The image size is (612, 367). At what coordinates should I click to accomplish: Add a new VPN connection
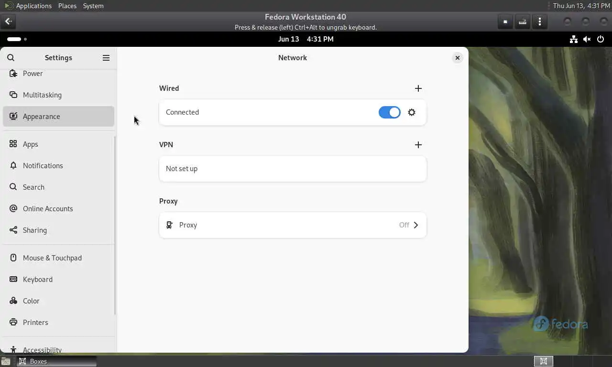(418, 145)
